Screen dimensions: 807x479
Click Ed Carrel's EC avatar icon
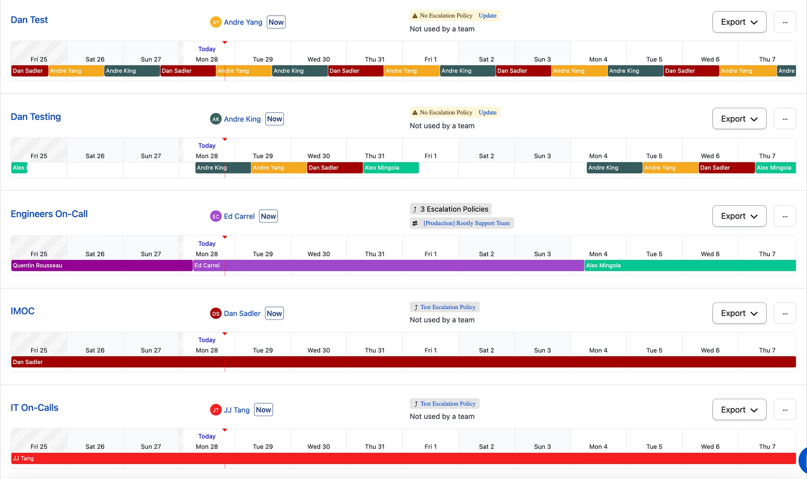(x=216, y=217)
